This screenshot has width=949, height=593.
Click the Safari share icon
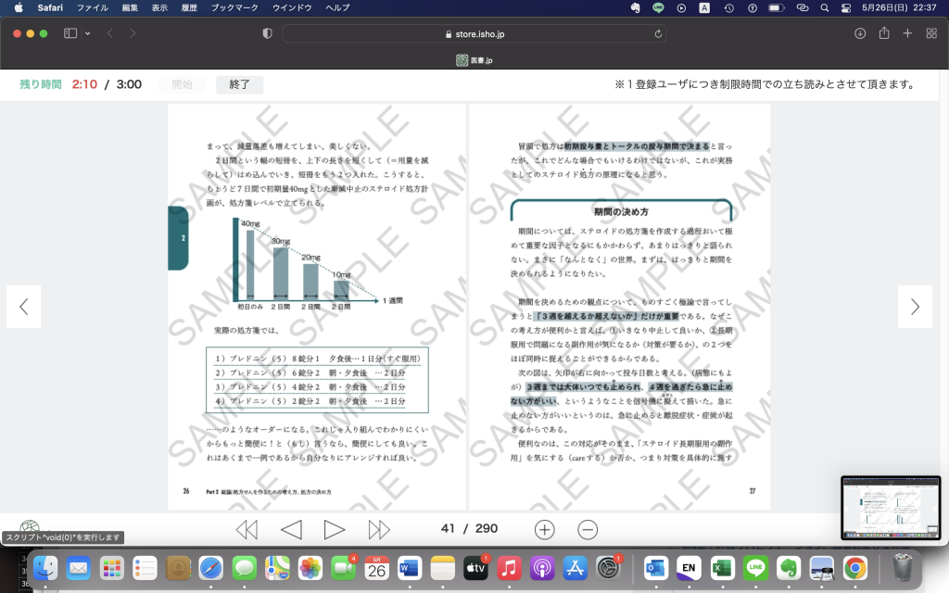click(884, 33)
